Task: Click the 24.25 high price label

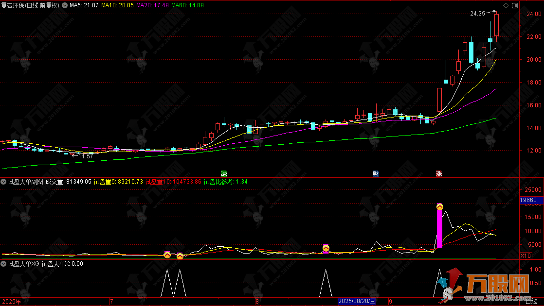Action: [477, 14]
